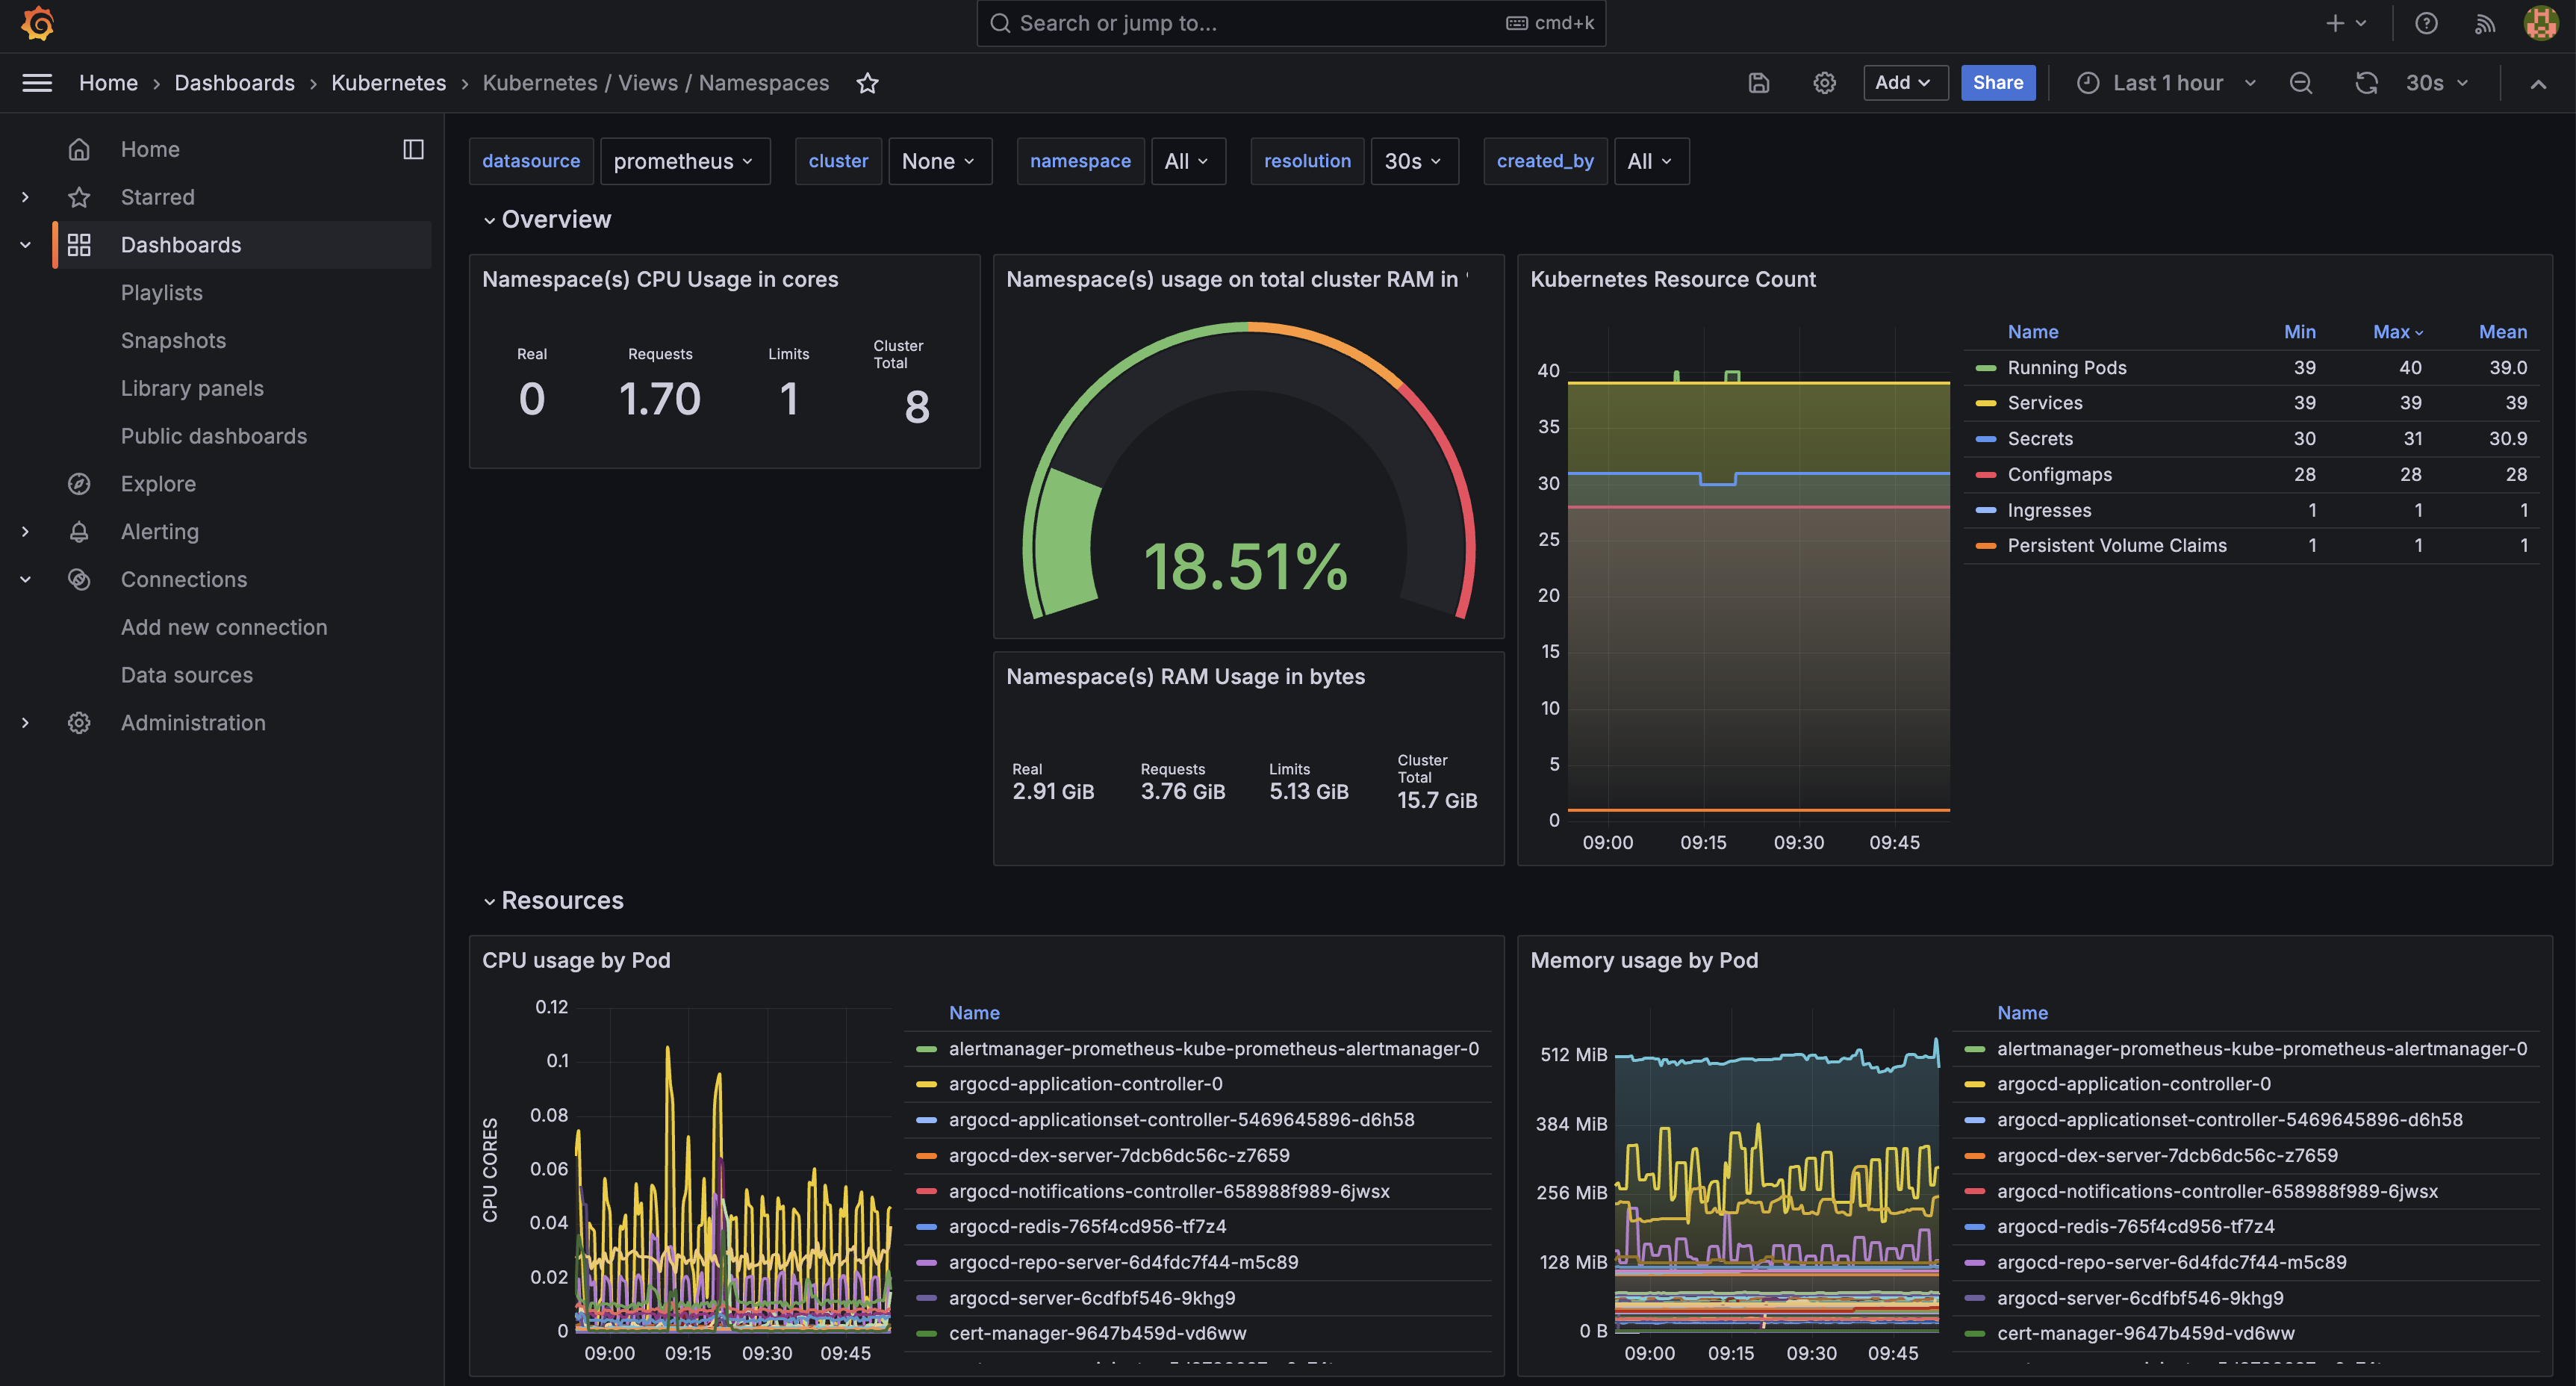Open Data sources in the sidebar
2576x1386 pixels.
tap(187, 675)
